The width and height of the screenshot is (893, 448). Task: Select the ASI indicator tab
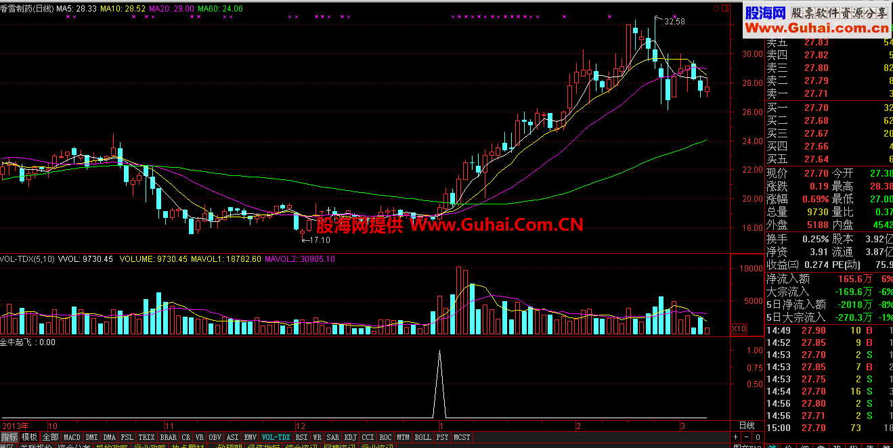tap(233, 437)
